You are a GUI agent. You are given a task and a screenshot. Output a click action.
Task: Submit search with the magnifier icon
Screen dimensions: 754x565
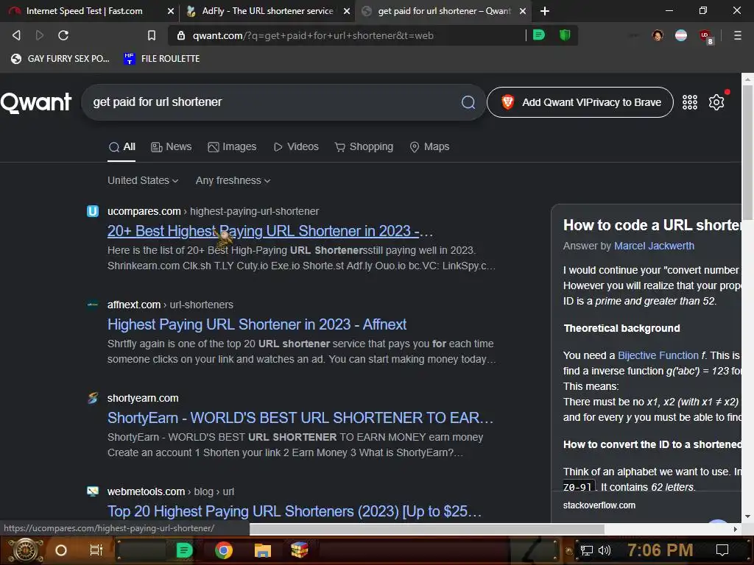[468, 102]
